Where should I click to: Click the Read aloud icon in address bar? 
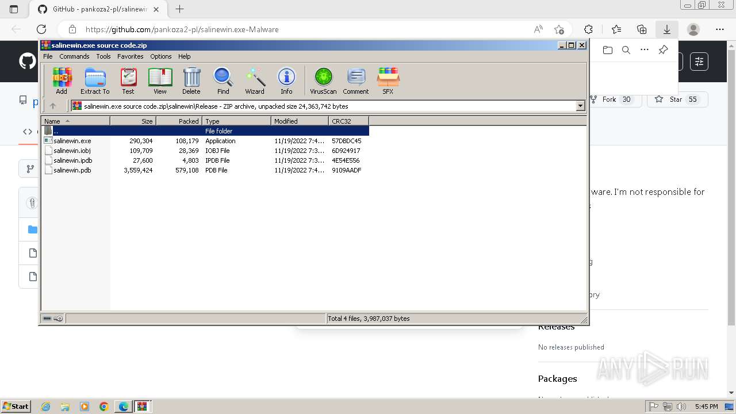click(x=538, y=29)
